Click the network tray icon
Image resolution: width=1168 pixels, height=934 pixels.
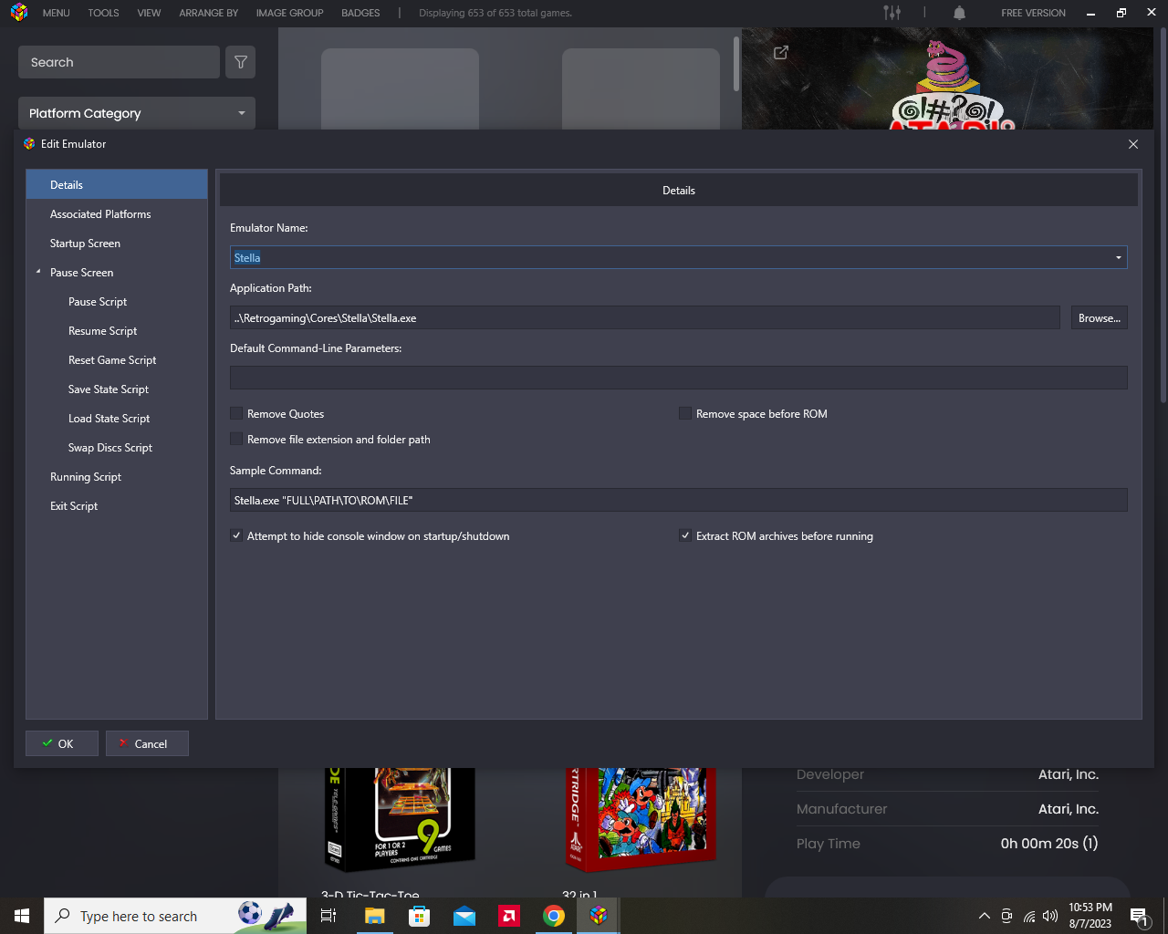1028,916
